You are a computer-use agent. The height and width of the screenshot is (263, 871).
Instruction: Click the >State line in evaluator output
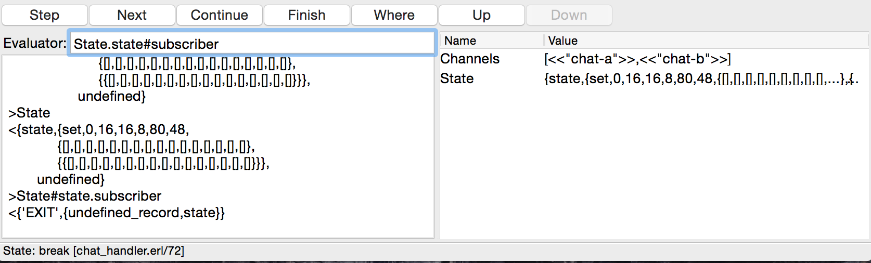30,113
